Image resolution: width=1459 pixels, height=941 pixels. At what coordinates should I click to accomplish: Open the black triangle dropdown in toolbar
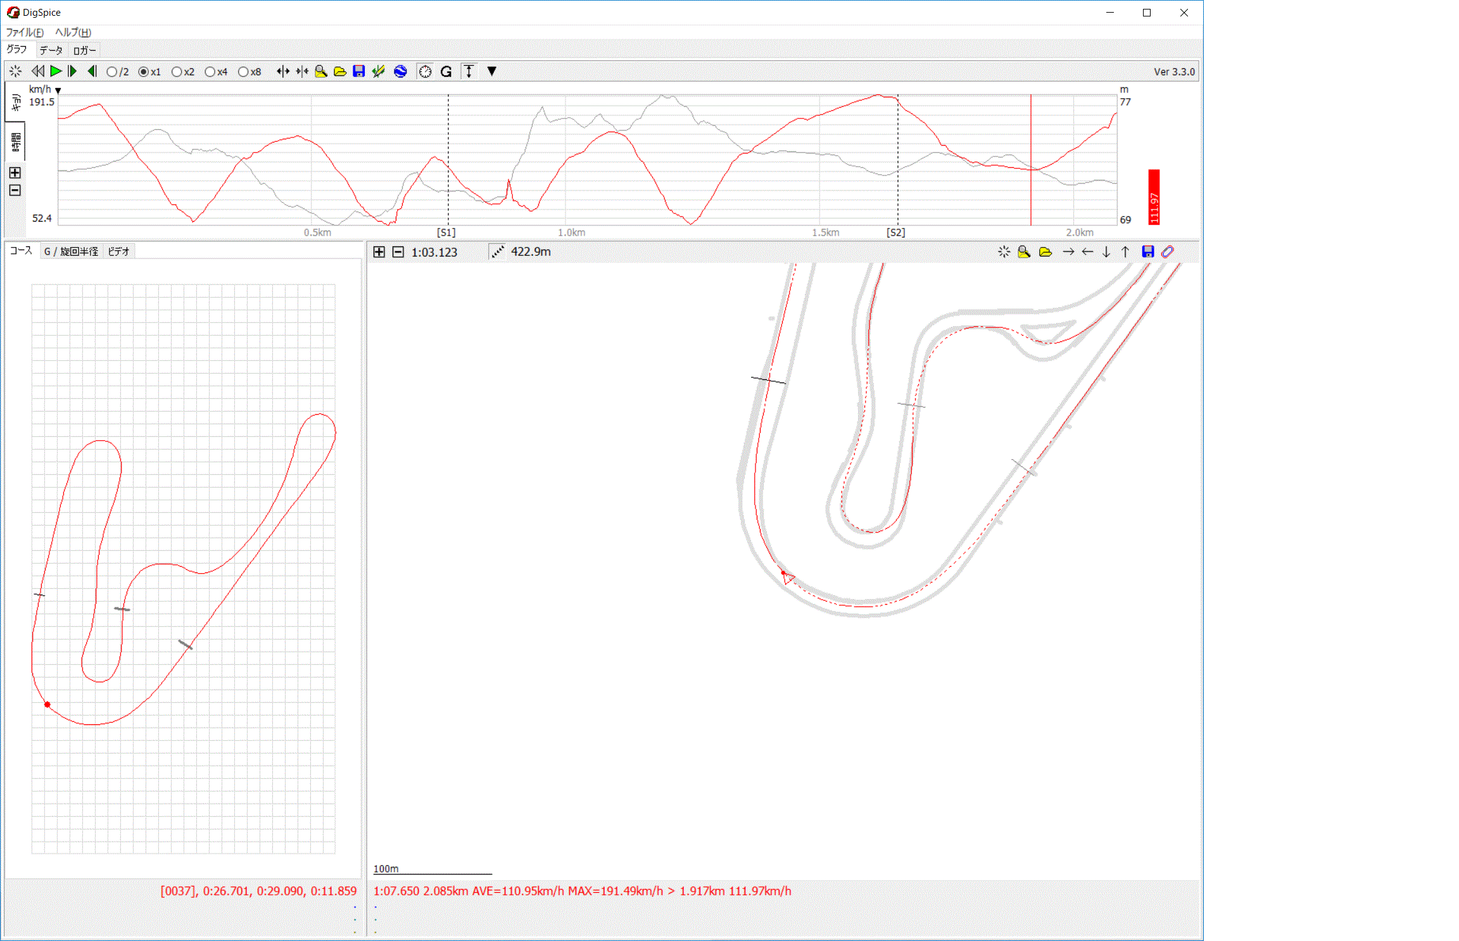pyautogui.click(x=491, y=72)
